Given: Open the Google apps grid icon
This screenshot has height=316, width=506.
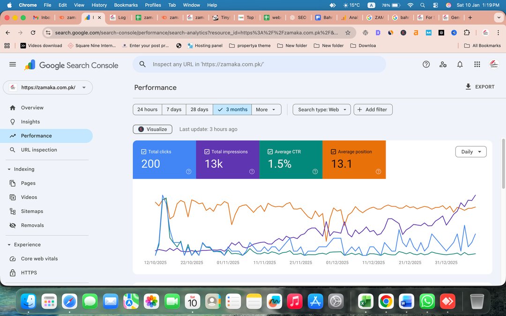Looking at the screenshot, I should (x=476, y=65).
